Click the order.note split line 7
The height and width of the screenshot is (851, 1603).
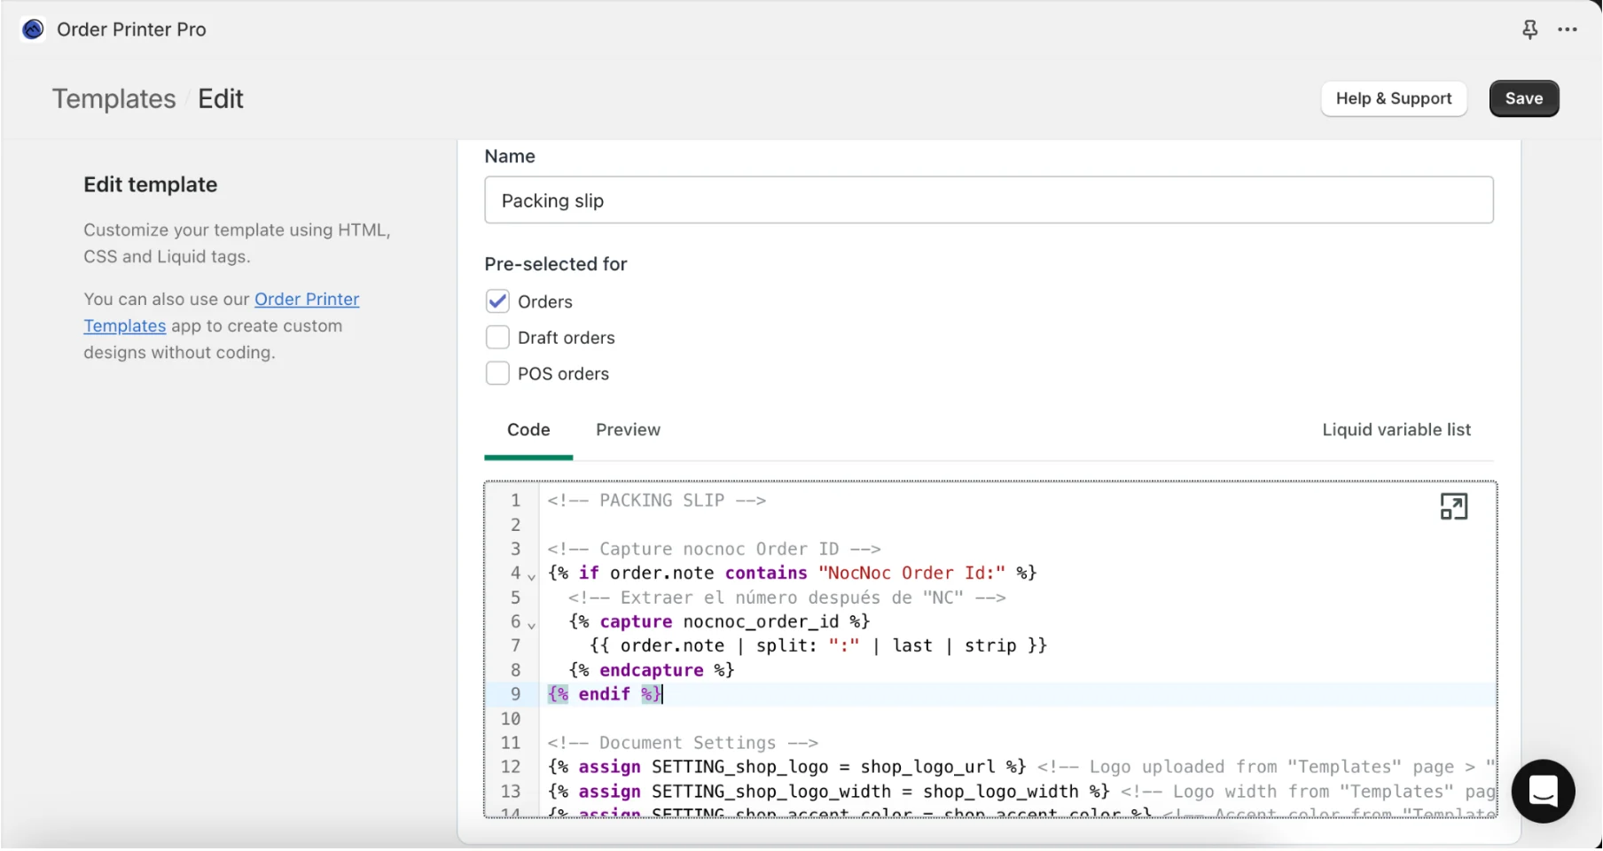[818, 645]
